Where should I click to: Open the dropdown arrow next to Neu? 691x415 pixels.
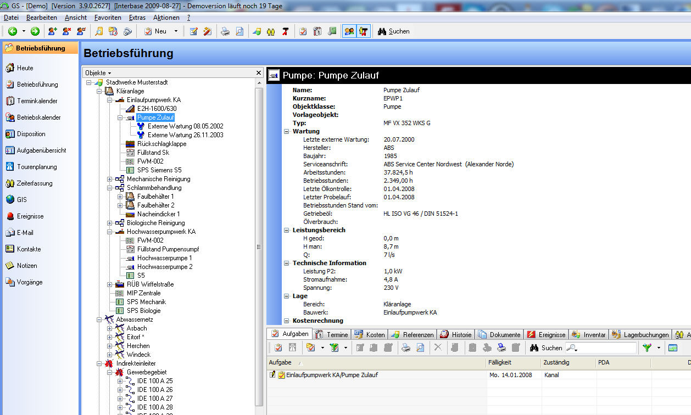pos(176,31)
